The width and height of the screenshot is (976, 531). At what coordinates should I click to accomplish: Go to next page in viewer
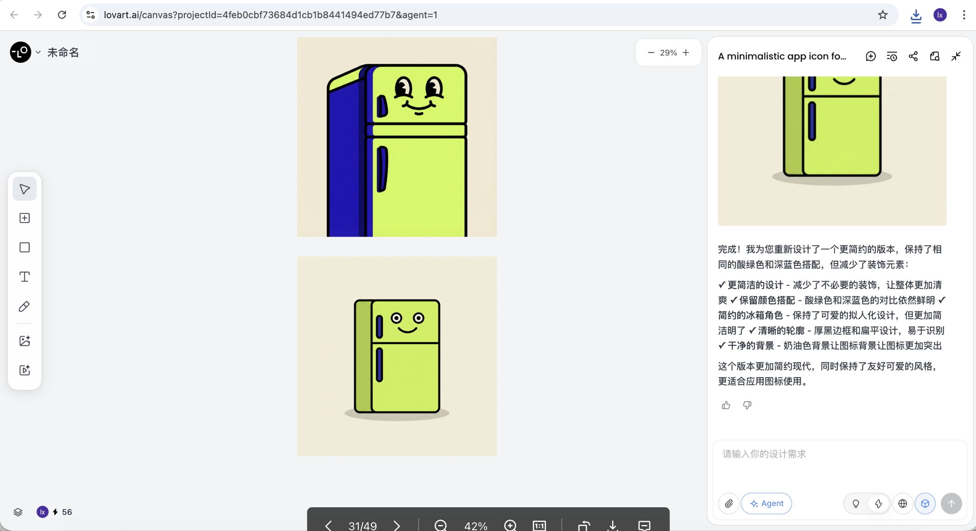pyautogui.click(x=397, y=525)
